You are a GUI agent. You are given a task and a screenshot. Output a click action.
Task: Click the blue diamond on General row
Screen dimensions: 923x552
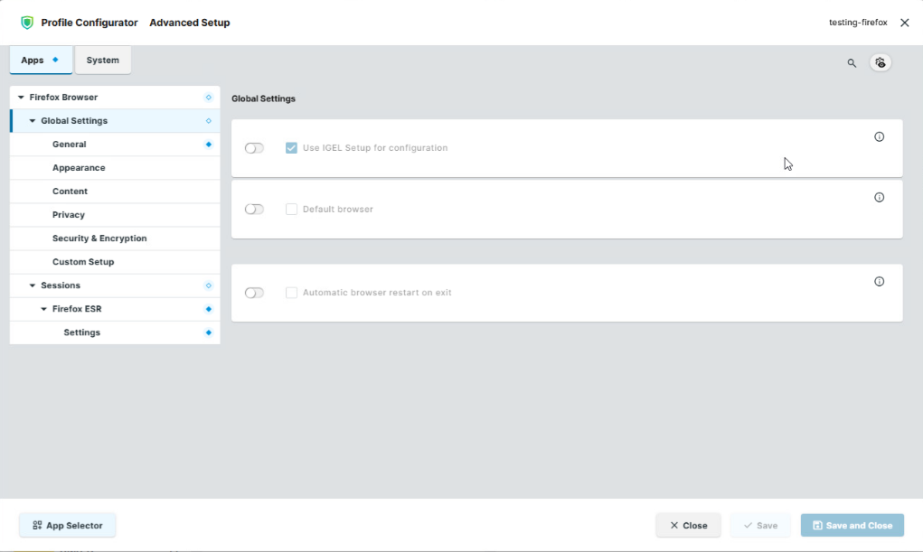click(x=209, y=145)
